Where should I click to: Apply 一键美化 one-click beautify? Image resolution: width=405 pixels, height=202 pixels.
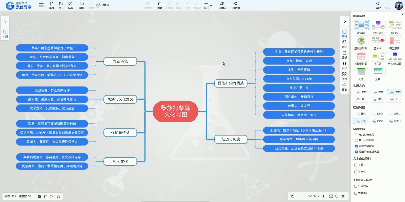pyautogui.click(x=222, y=5)
